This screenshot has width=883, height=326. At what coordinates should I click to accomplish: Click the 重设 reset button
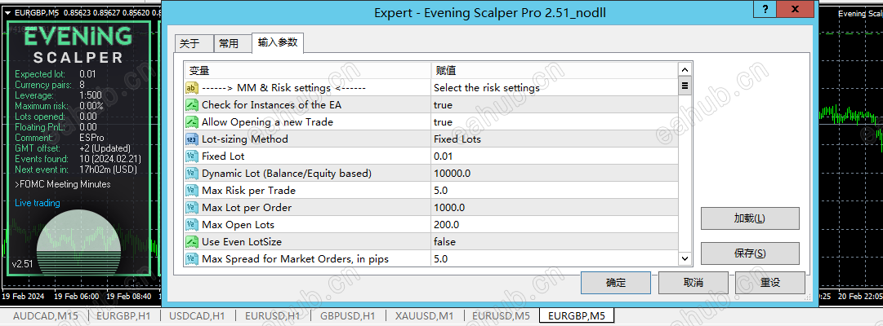click(769, 283)
